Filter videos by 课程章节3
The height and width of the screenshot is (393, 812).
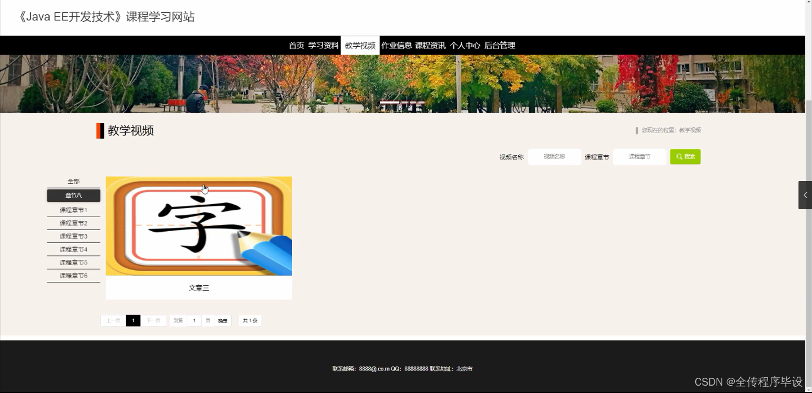tap(73, 236)
